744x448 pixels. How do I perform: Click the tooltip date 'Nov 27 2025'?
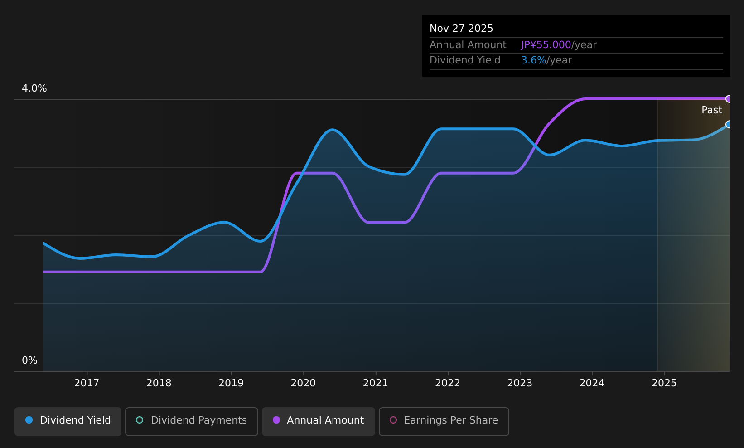pyautogui.click(x=461, y=29)
